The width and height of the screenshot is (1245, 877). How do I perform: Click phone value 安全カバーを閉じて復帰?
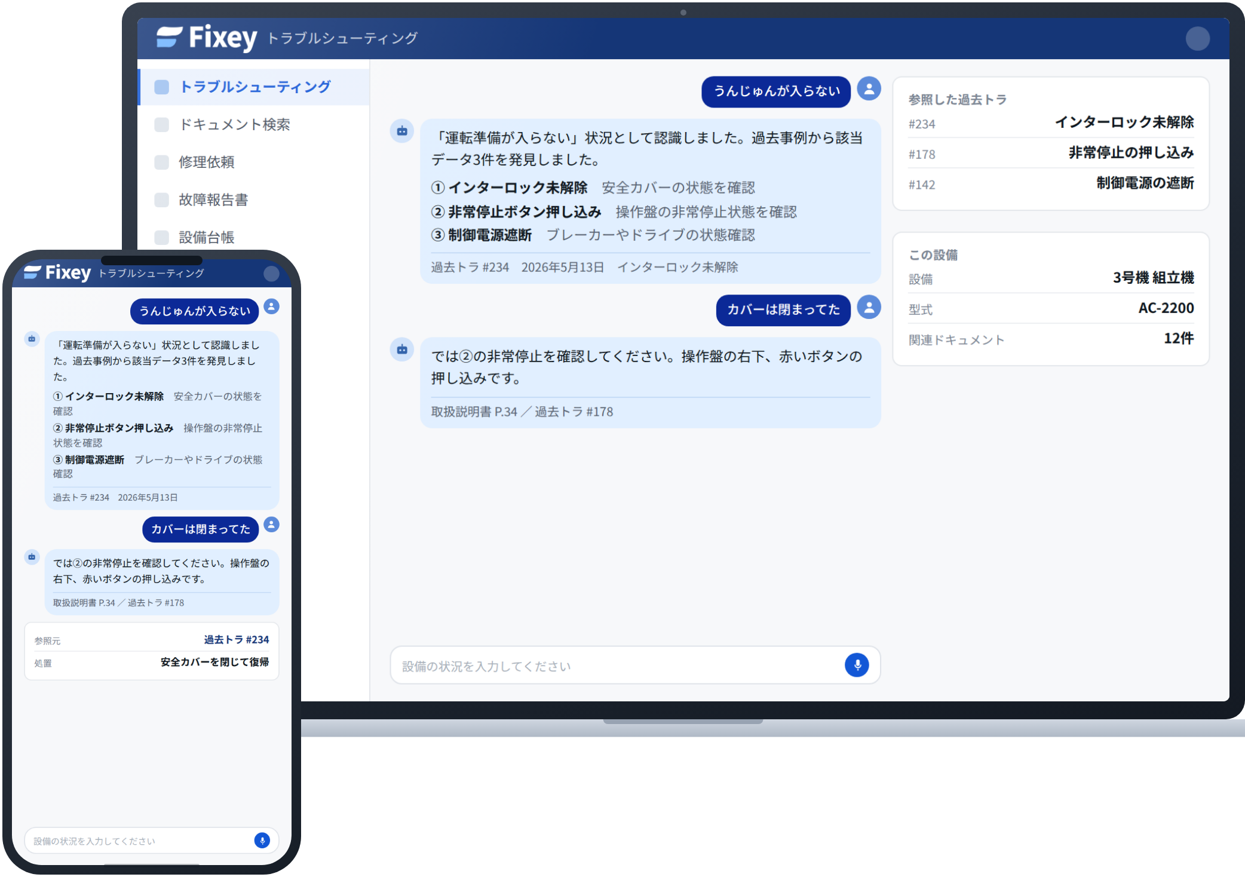[214, 663]
